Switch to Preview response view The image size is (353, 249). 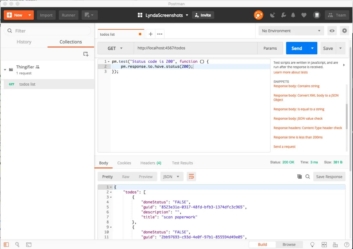[x=145, y=177]
